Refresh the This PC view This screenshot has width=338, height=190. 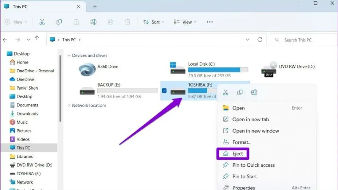coord(260,40)
